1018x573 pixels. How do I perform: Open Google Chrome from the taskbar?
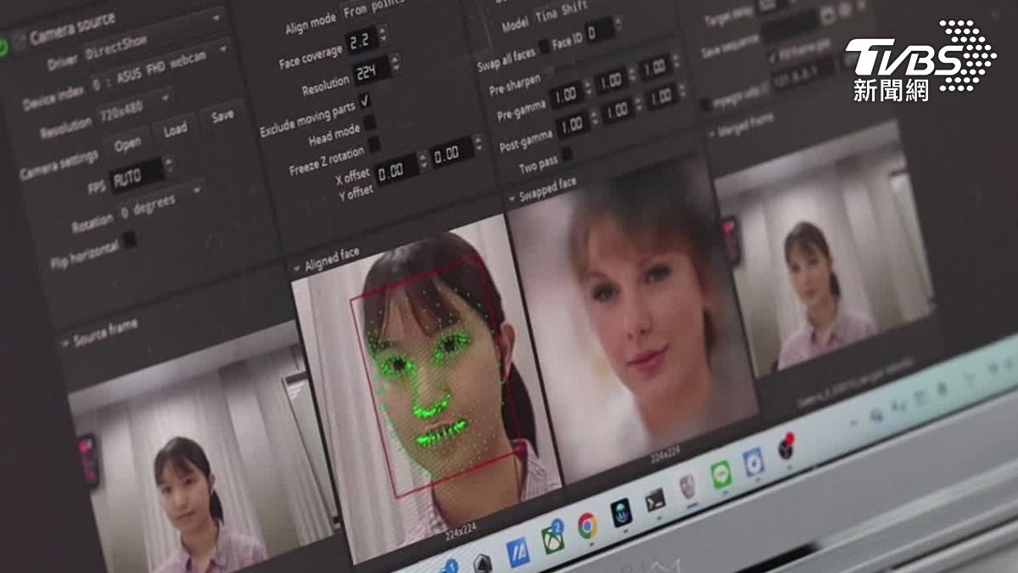pyautogui.click(x=587, y=526)
